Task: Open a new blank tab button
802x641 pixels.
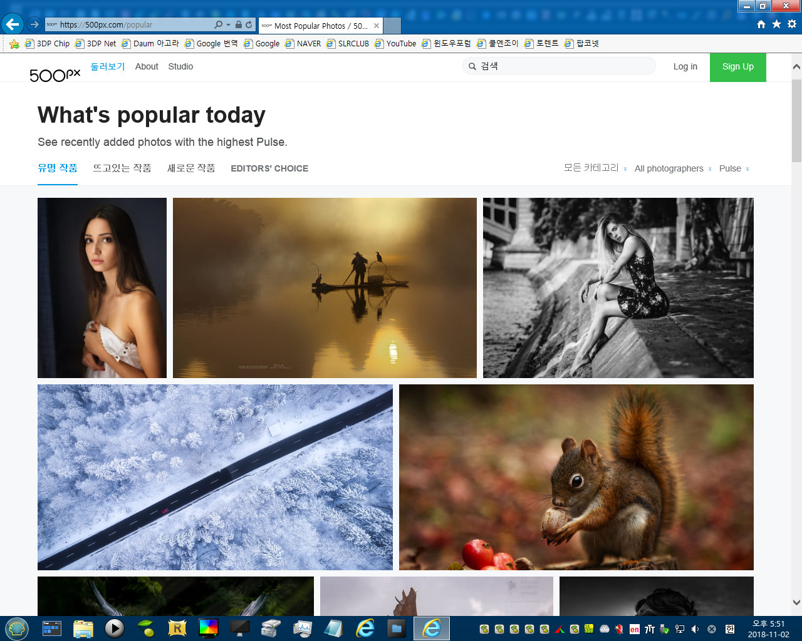Action: click(x=392, y=26)
